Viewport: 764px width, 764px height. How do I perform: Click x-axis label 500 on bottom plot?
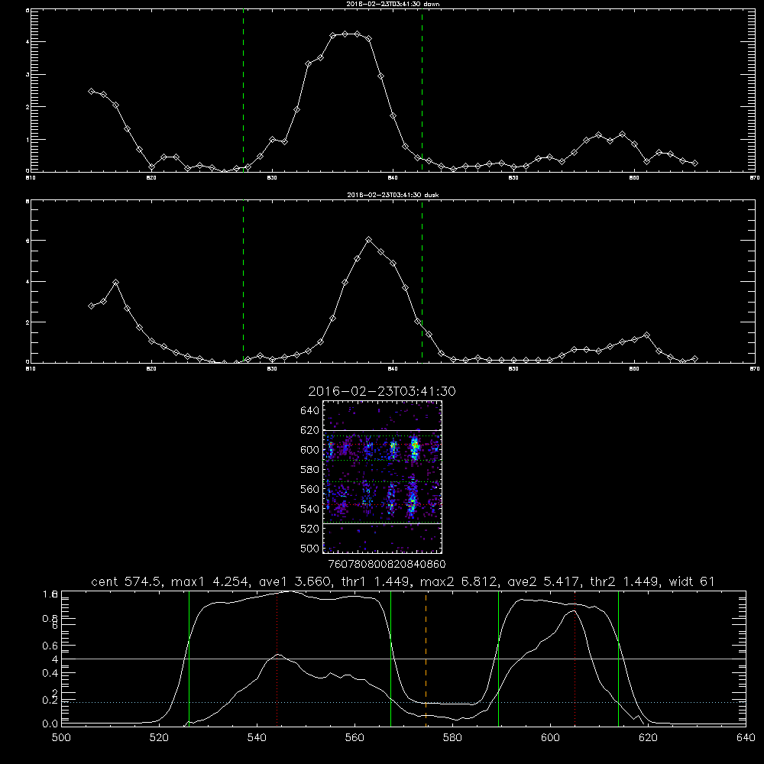click(x=61, y=738)
